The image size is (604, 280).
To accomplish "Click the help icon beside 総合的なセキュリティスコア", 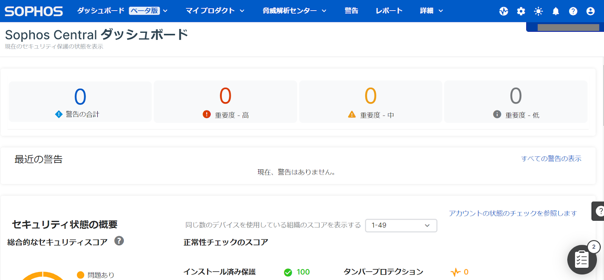I will (119, 241).
